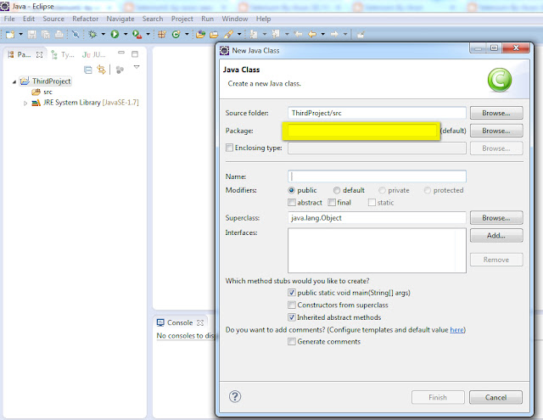Image resolution: width=543 pixels, height=420 pixels.
Task: Collapse the ThirdProject tree node
Action: [14, 81]
